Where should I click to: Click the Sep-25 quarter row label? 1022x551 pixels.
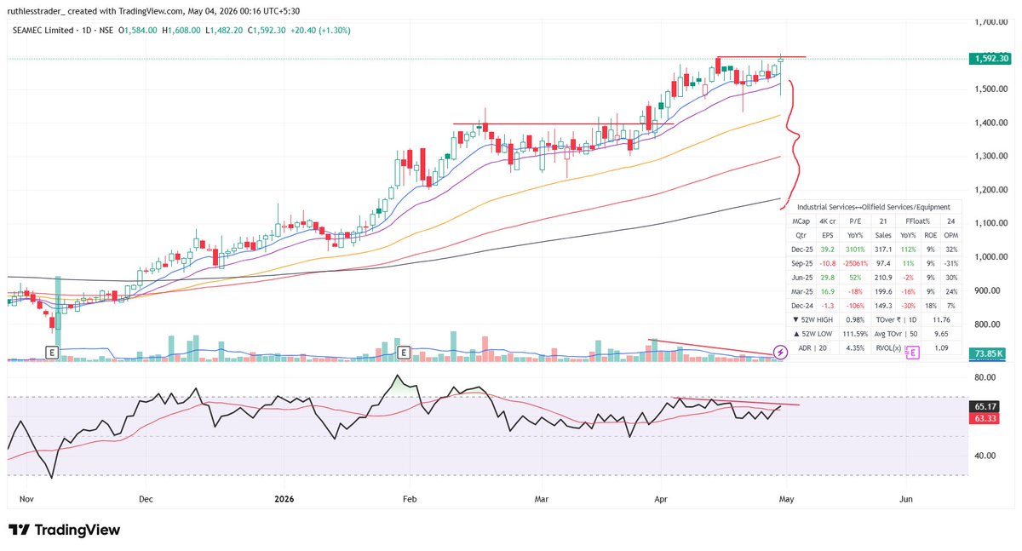(801, 262)
